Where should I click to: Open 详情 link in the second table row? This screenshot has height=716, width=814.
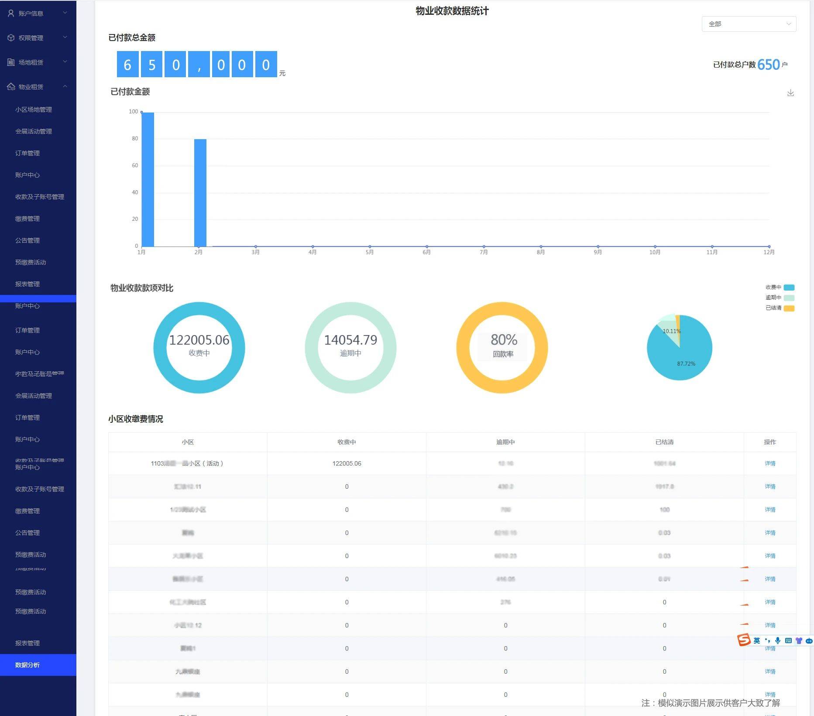pos(769,486)
